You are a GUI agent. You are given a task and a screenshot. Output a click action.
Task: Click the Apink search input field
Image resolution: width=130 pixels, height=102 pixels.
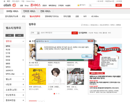[56, 33]
